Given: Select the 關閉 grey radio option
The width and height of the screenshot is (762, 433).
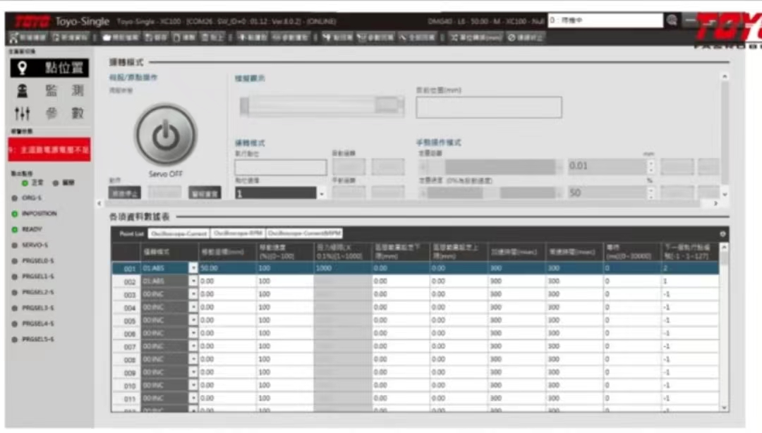Looking at the screenshot, I should (56, 183).
